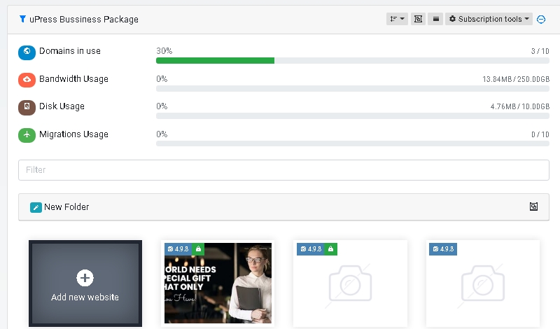The height and width of the screenshot is (329, 560).
Task: Open the sort order dropdown
Action: tap(397, 19)
